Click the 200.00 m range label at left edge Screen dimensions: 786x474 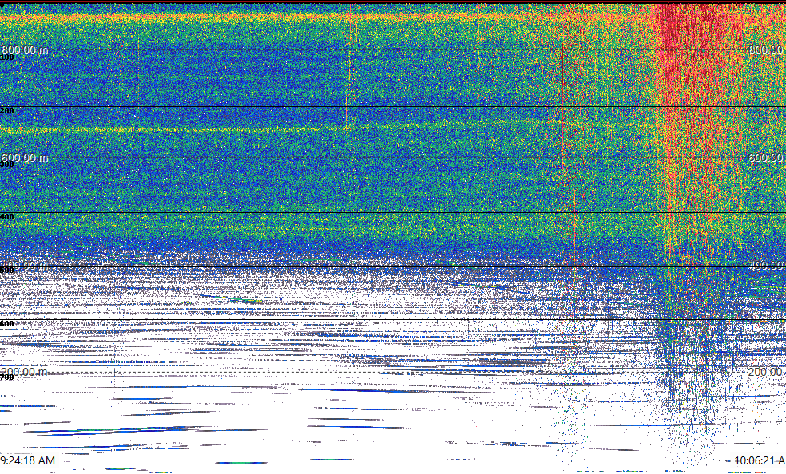(25, 372)
